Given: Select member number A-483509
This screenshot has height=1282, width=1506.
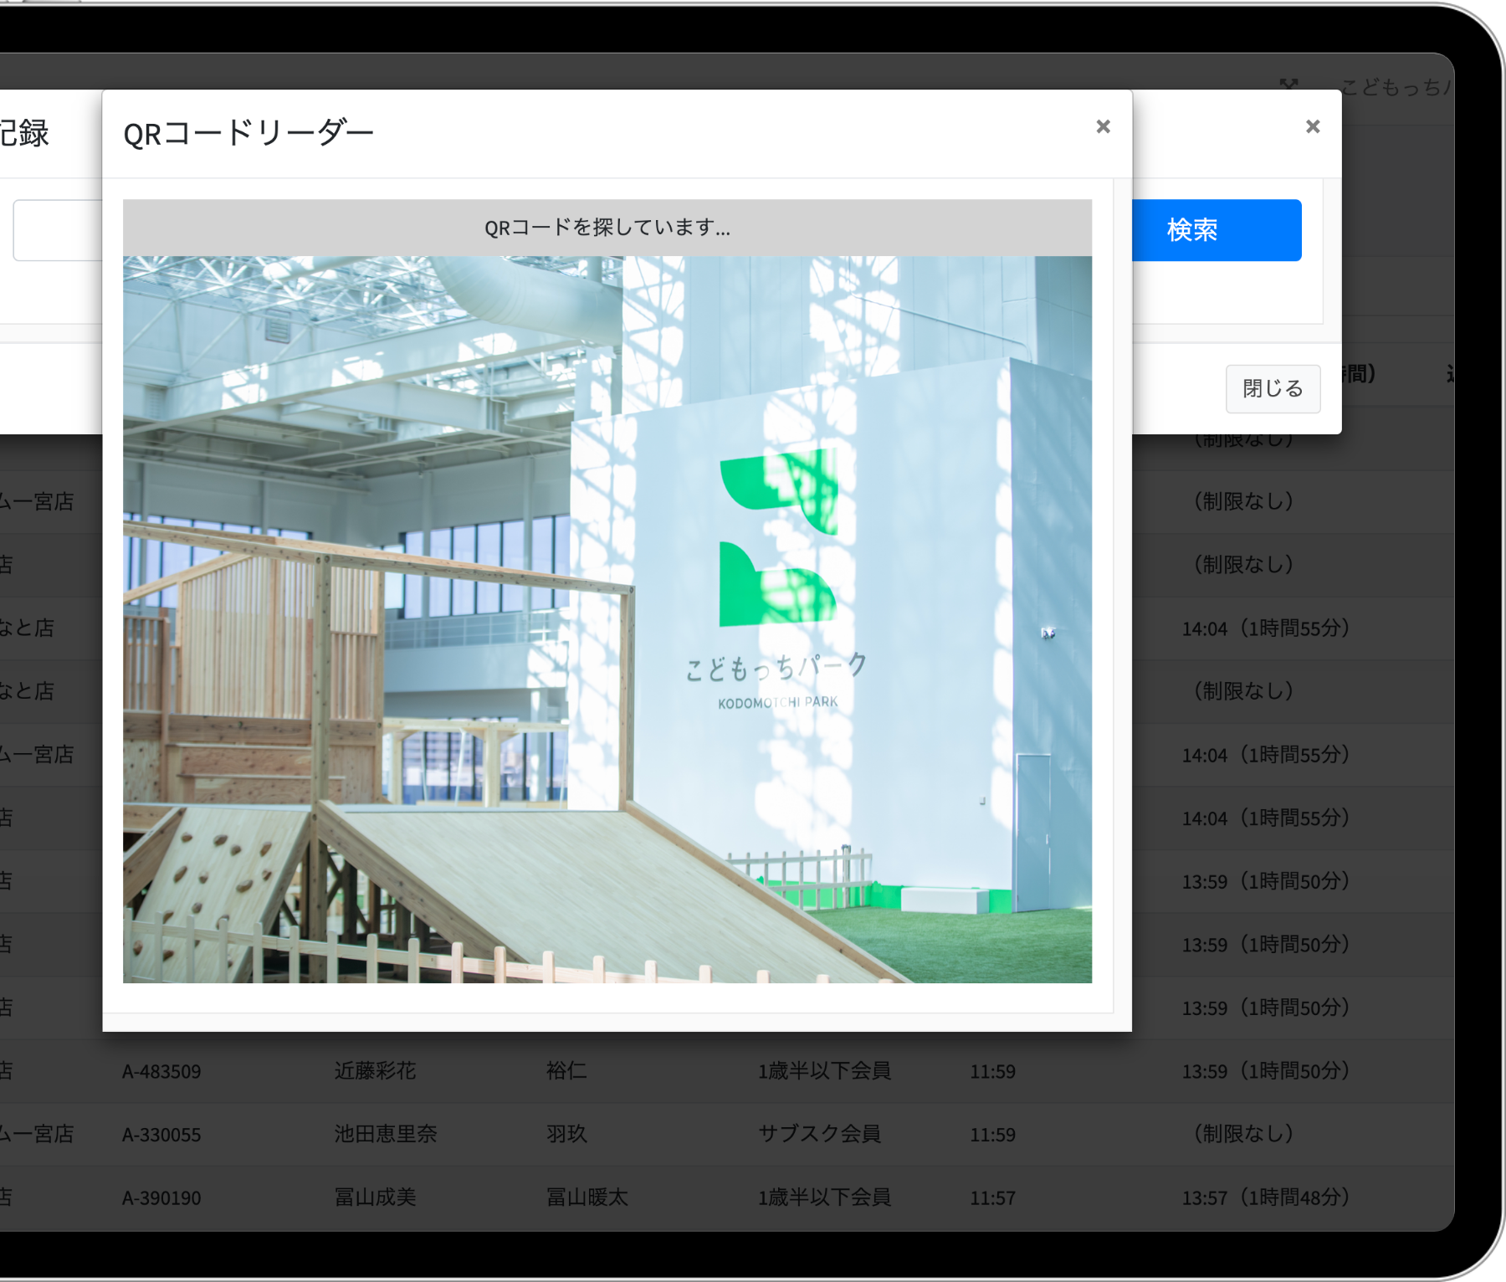Looking at the screenshot, I should pyautogui.click(x=161, y=1071).
